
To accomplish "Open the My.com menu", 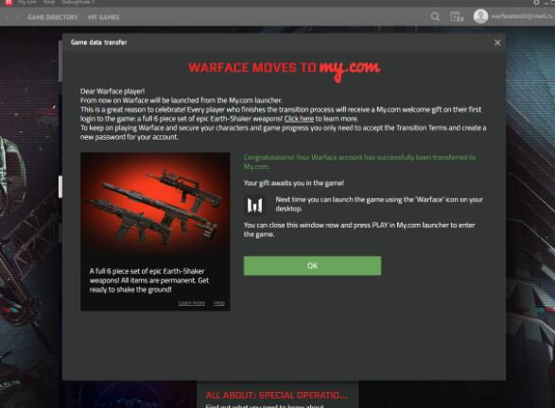I will click(x=27, y=2).
